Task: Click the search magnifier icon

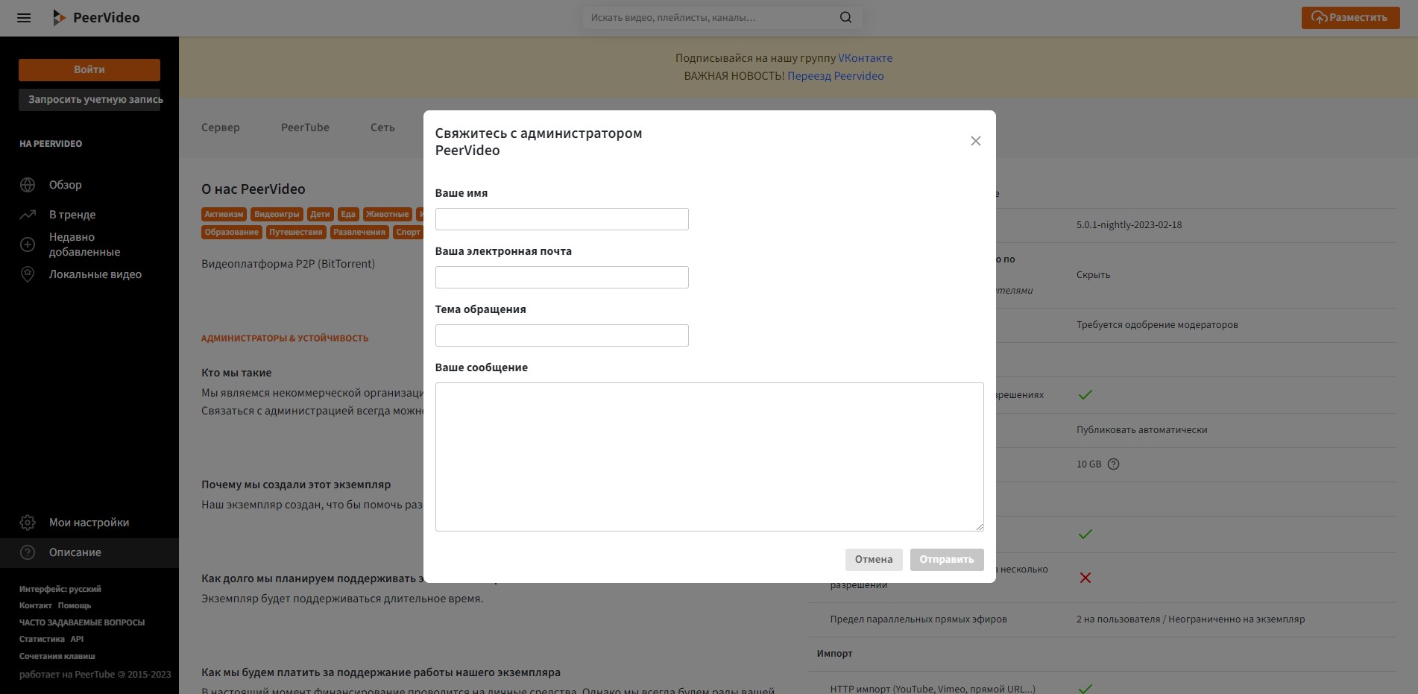Action: coord(845,18)
